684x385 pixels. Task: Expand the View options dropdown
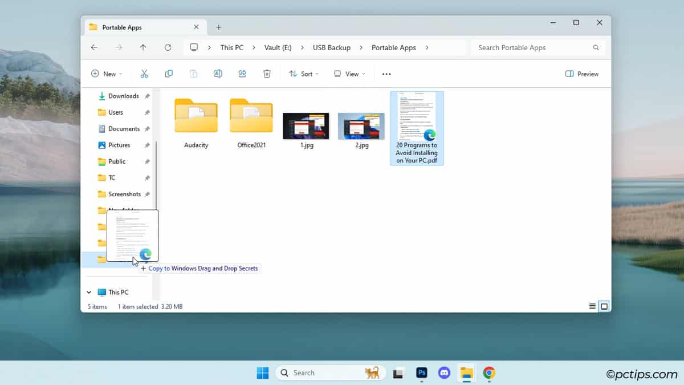(x=349, y=74)
